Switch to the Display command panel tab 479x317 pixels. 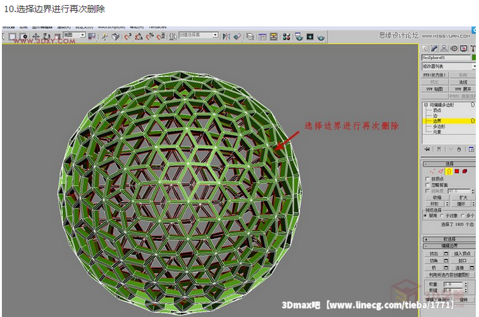464,48
